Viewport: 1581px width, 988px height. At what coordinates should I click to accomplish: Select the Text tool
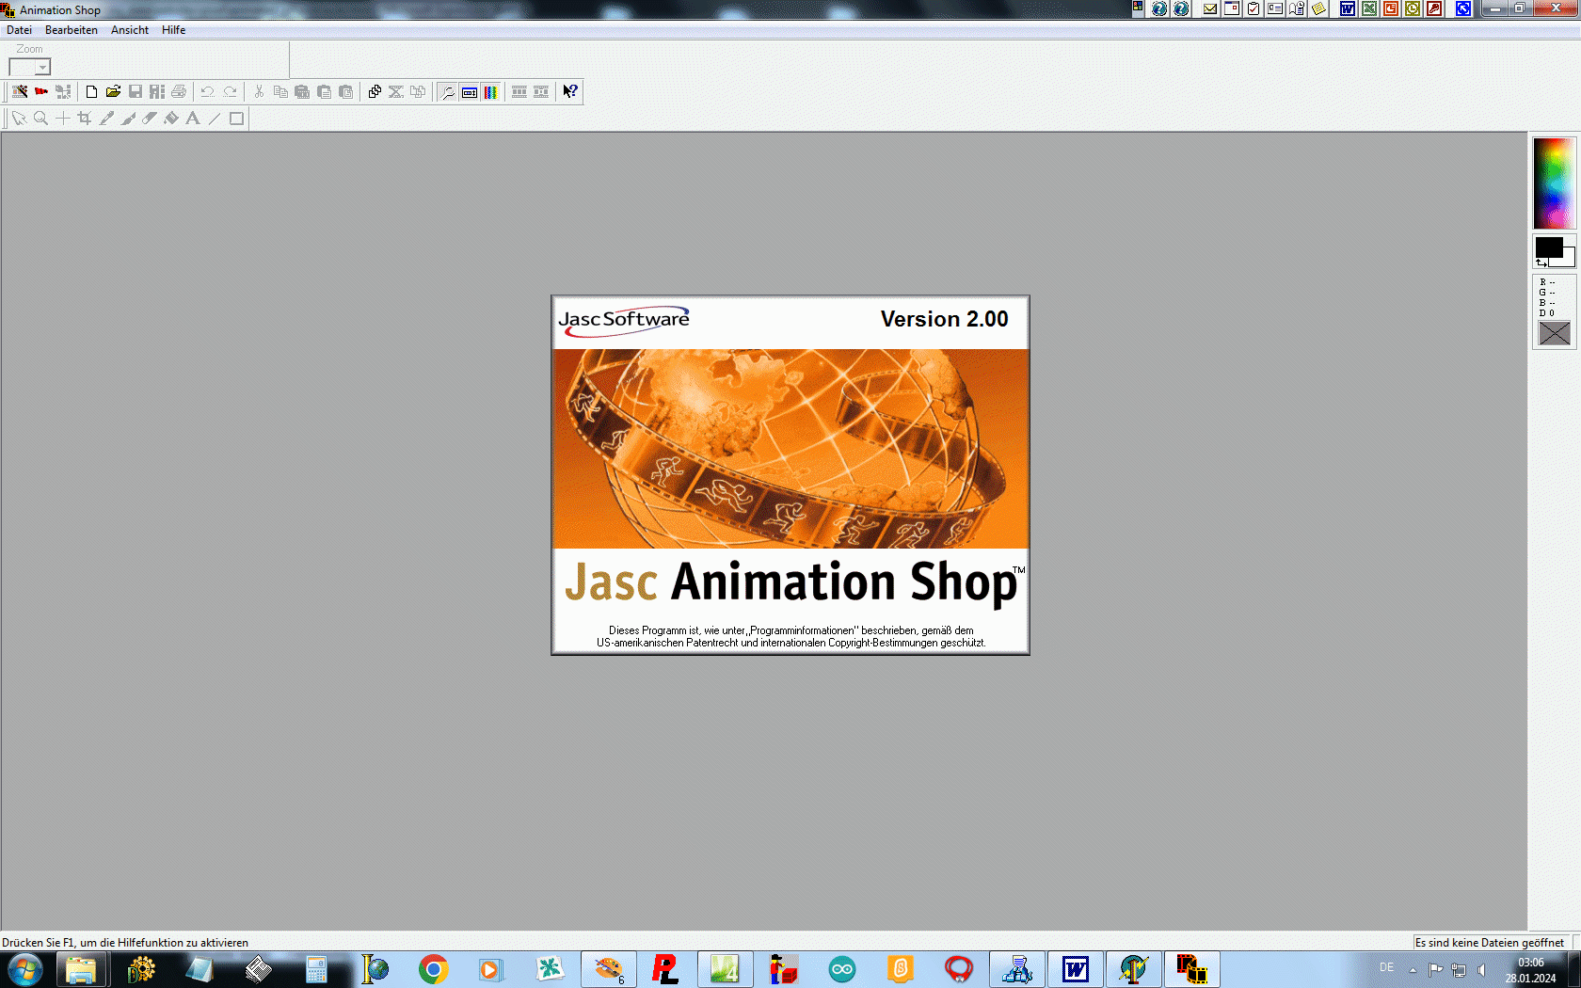(193, 118)
